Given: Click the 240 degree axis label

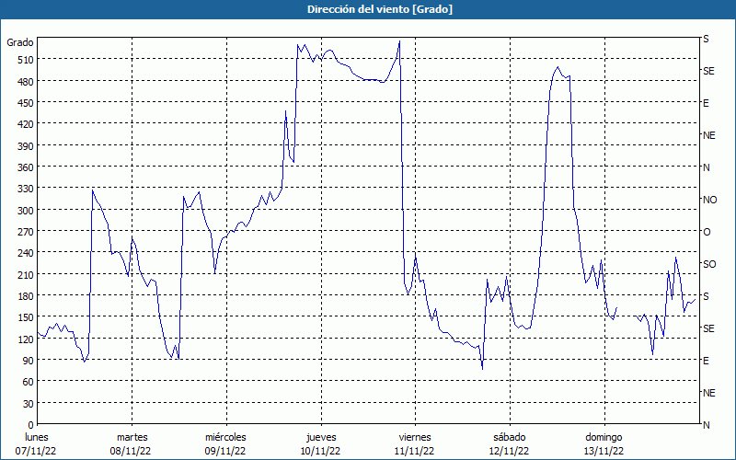Looking at the screenshot, I should (x=26, y=253).
